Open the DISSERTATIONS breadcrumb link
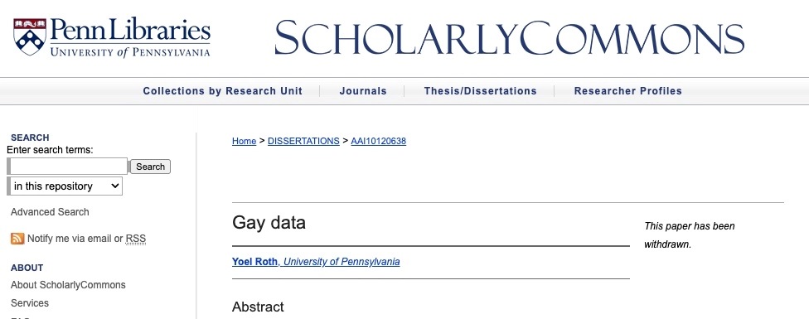The image size is (809, 319). 303,141
